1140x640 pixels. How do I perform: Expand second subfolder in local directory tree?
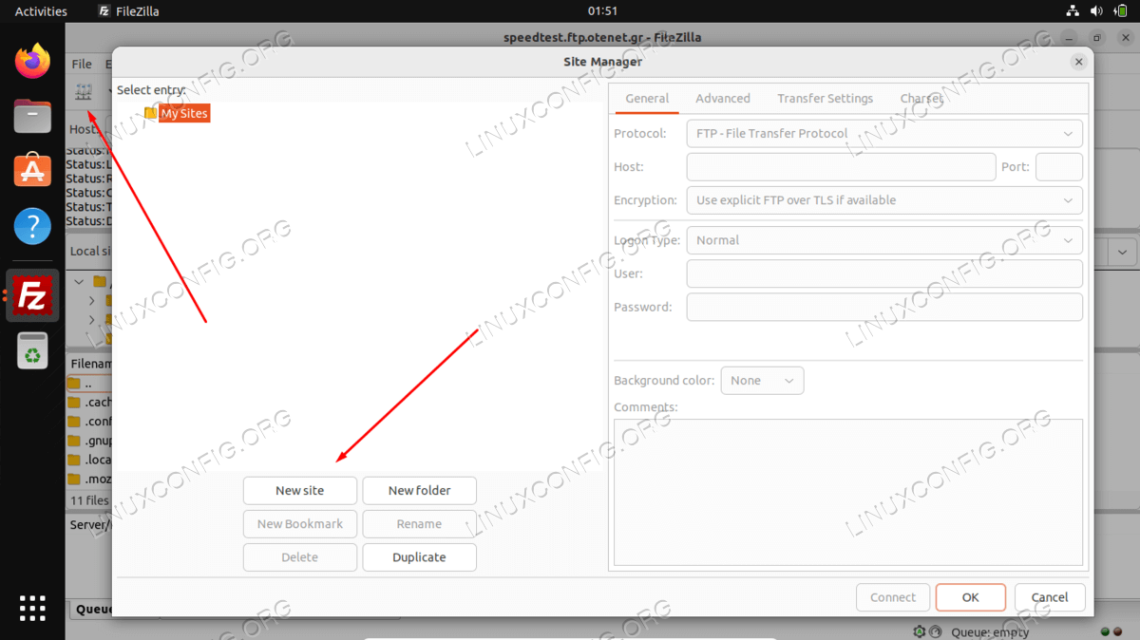coord(92,319)
